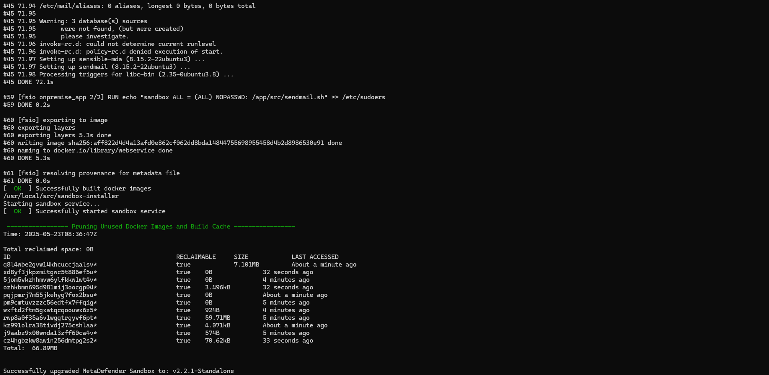Click /app/src/sendmail.sh in the step #59 command
This screenshot has width=769, height=375.
290,97
